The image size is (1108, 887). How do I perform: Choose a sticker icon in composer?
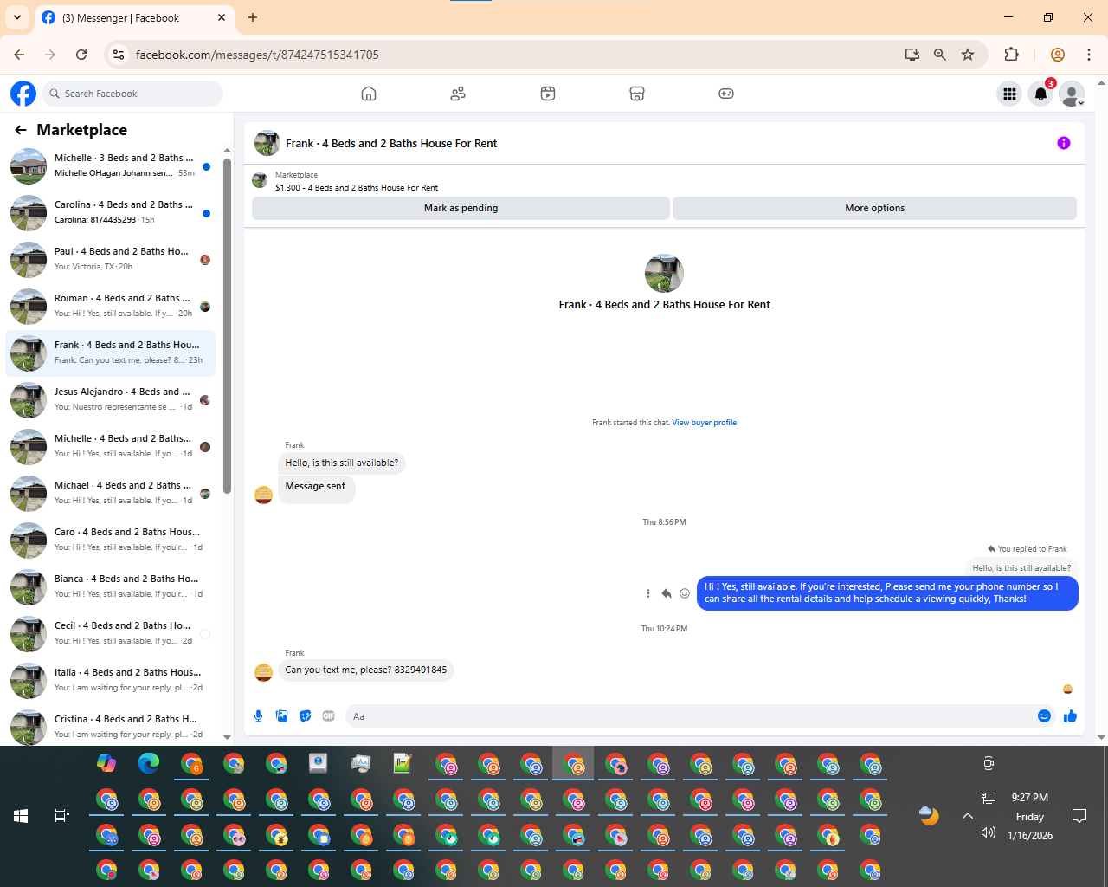point(305,715)
